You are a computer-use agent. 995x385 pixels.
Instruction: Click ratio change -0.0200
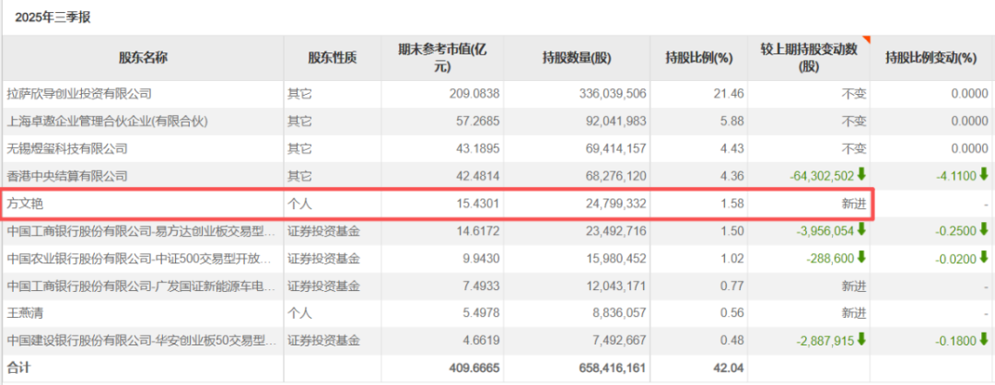(x=955, y=258)
